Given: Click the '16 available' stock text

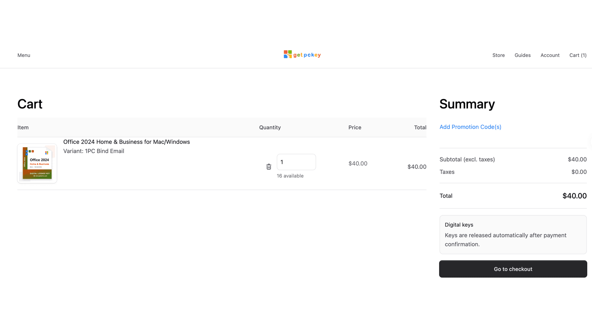Looking at the screenshot, I should (x=290, y=176).
